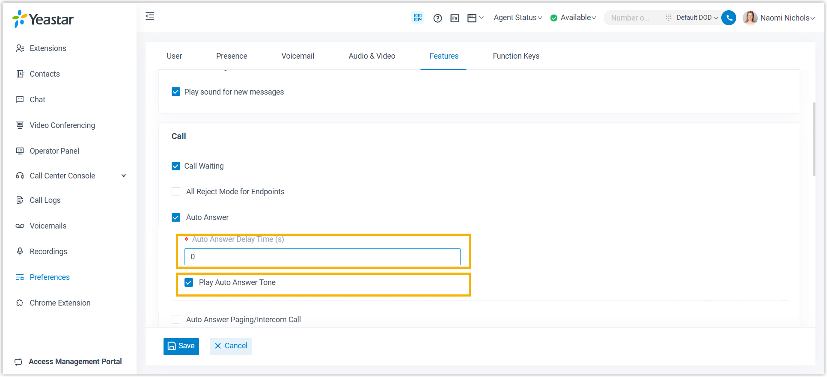
Task: Open the dial pad grid icon
Action: tap(668, 18)
